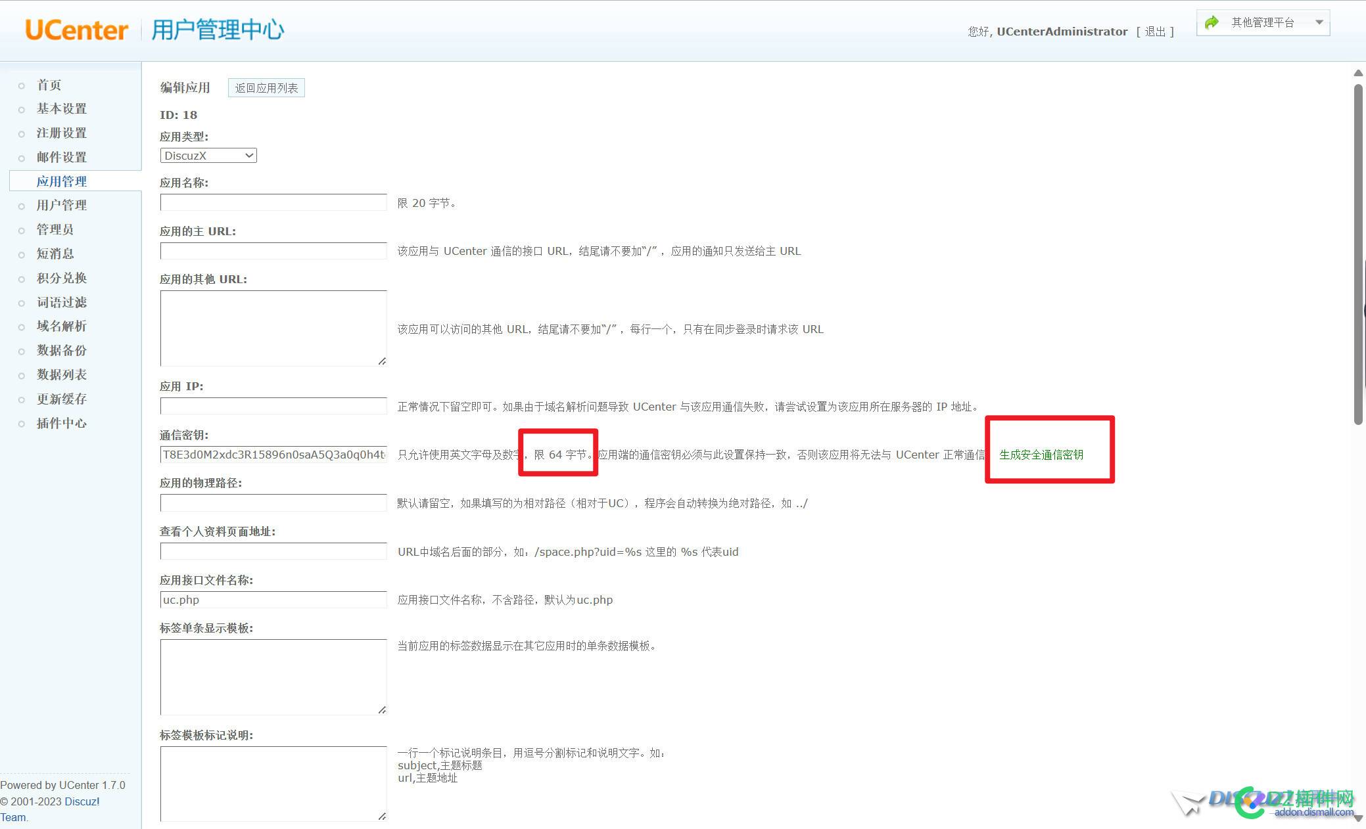The image size is (1366, 829).
Task: Click the 通信密钥 input field
Action: click(x=273, y=455)
